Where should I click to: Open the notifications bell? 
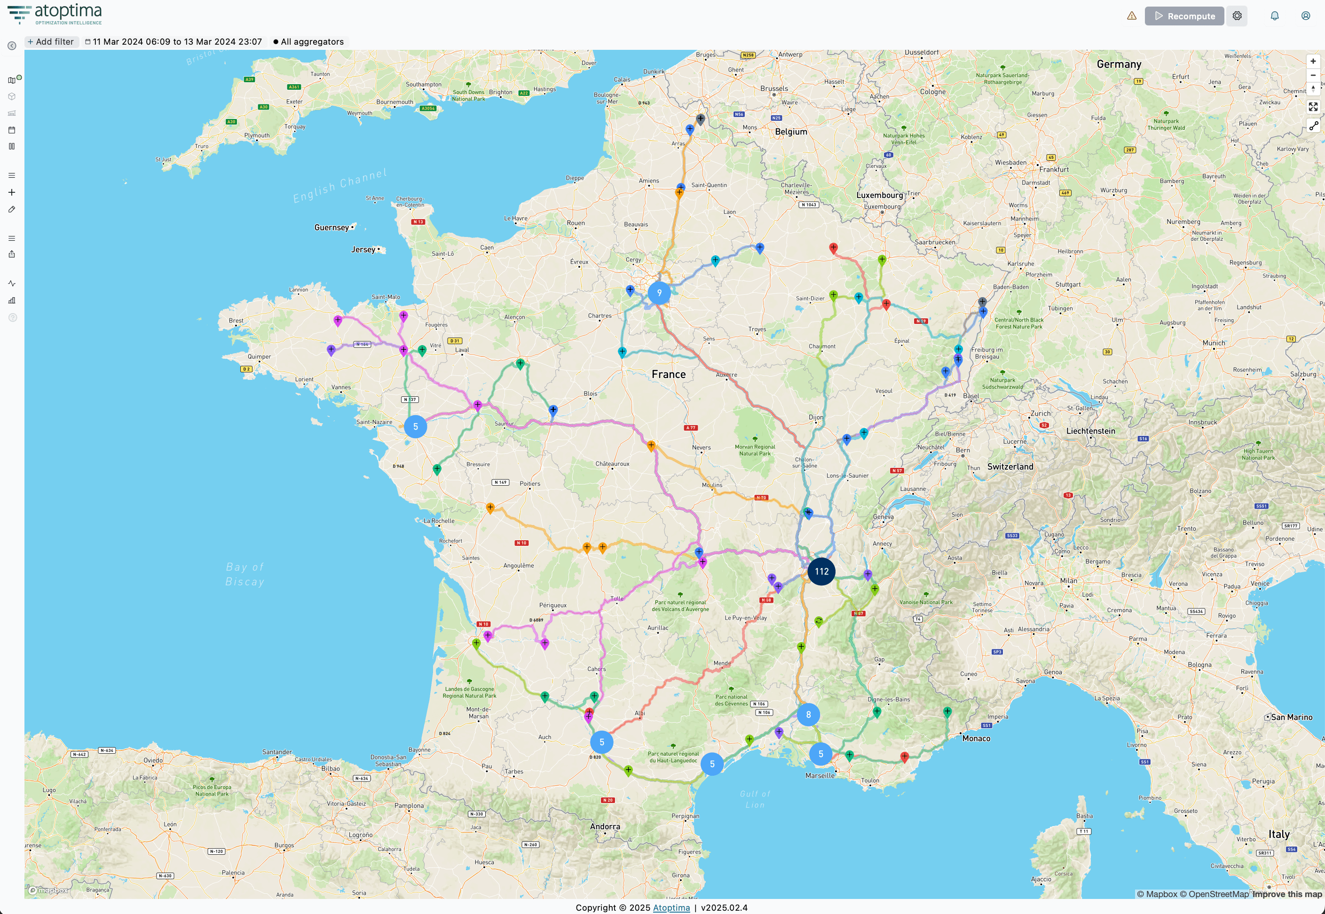click(1274, 16)
